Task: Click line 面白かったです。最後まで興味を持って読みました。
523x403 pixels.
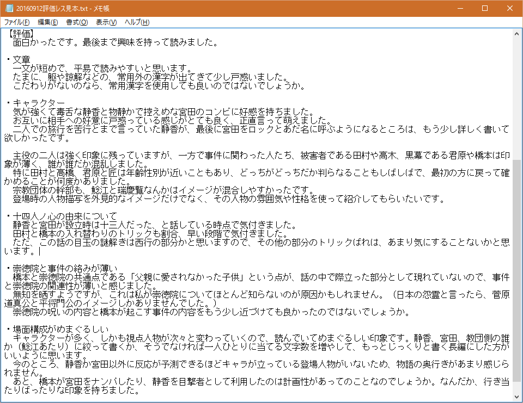Action: click(115, 42)
